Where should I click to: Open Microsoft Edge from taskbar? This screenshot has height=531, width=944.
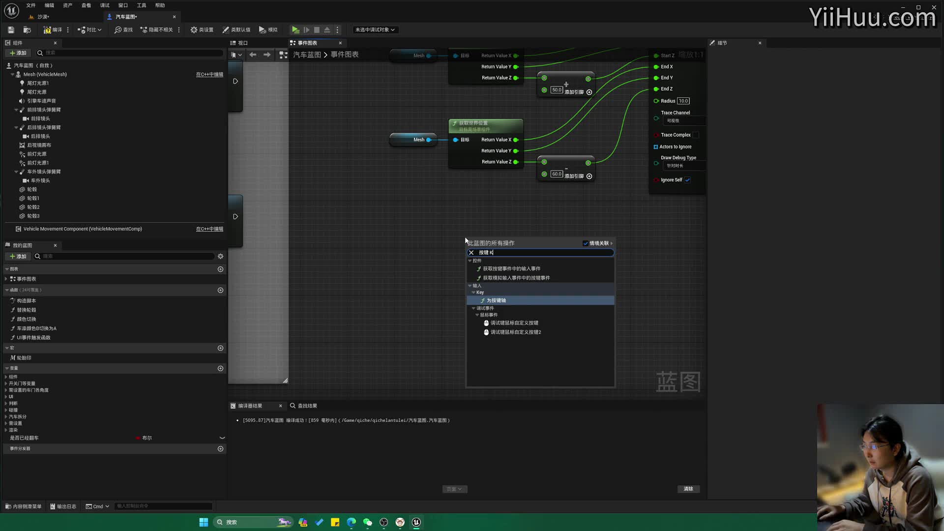coord(351,523)
